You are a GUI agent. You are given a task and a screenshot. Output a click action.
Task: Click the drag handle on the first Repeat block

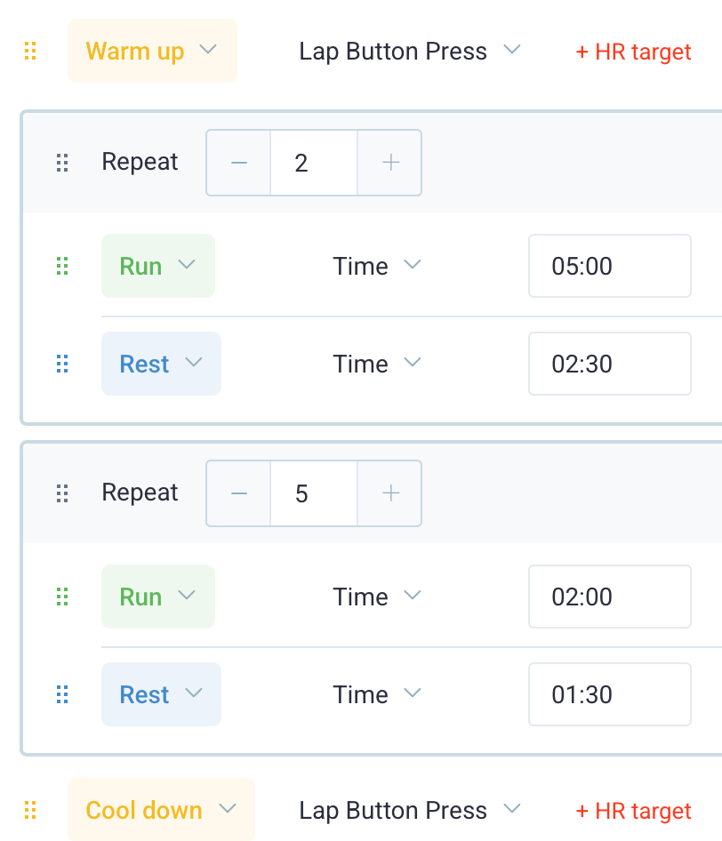click(x=62, y=163)
